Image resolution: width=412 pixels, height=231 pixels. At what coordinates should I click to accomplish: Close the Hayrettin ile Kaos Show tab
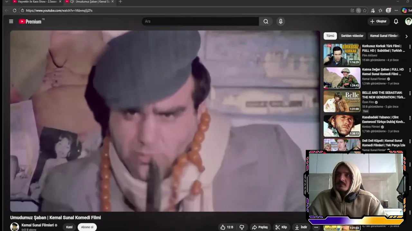(x=60, y=2)
